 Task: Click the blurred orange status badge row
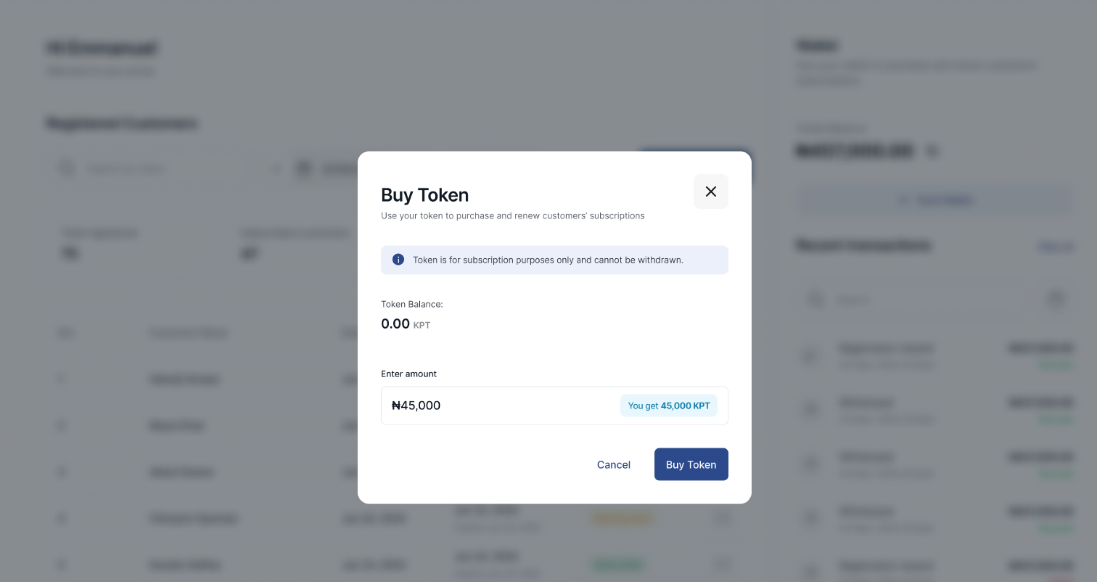[622, 518]
